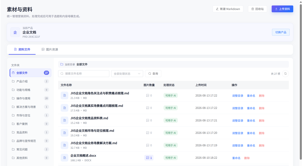Click the product ID PRD-293C321F
This screenshot has width=302, height=166.
pos(31,37)
